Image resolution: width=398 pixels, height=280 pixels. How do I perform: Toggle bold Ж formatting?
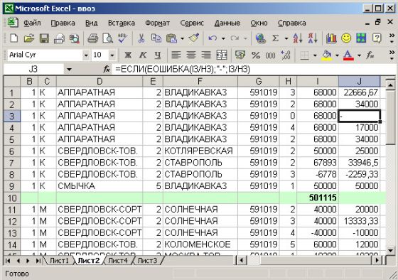(128, 55)
